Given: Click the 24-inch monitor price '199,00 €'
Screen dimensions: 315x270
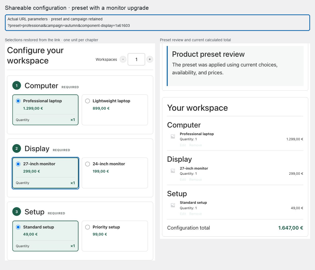Looking at the screenshot, I should click(x=101, y=171).
